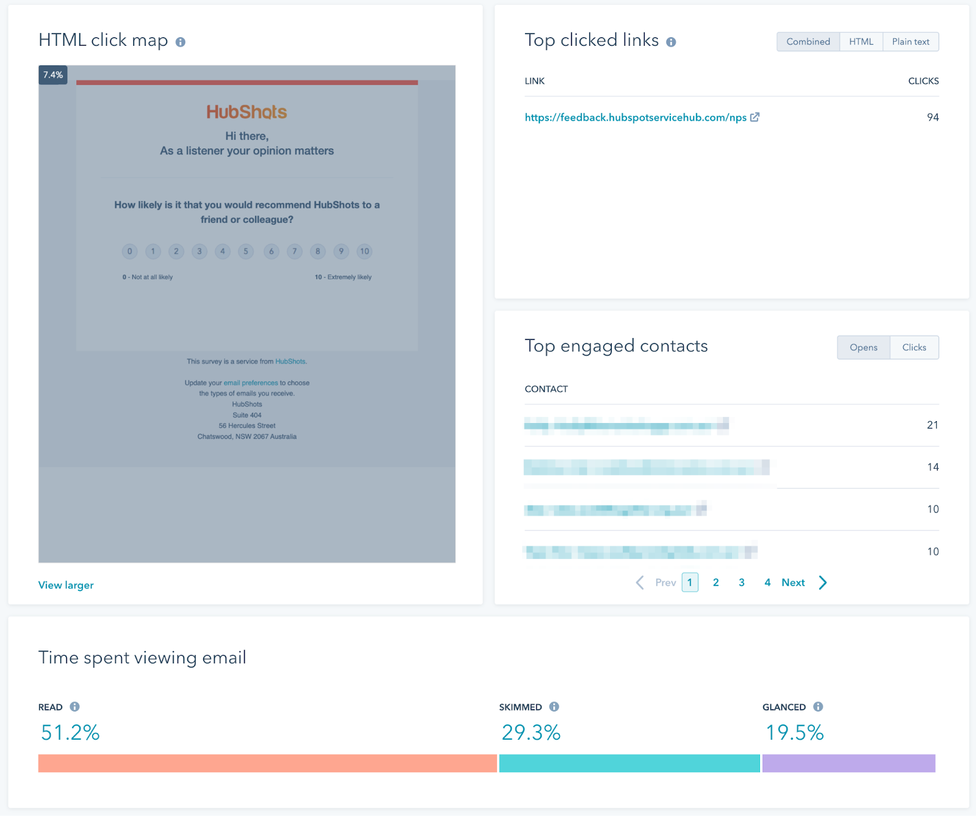Click info icon next to READ label
Image resolution: width=976 pixels, height=816 pixels.
(74, 707)
